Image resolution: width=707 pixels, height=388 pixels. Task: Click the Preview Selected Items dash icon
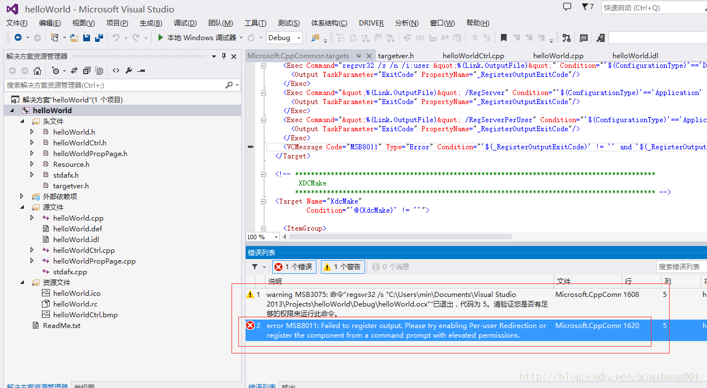click(141, 71)
